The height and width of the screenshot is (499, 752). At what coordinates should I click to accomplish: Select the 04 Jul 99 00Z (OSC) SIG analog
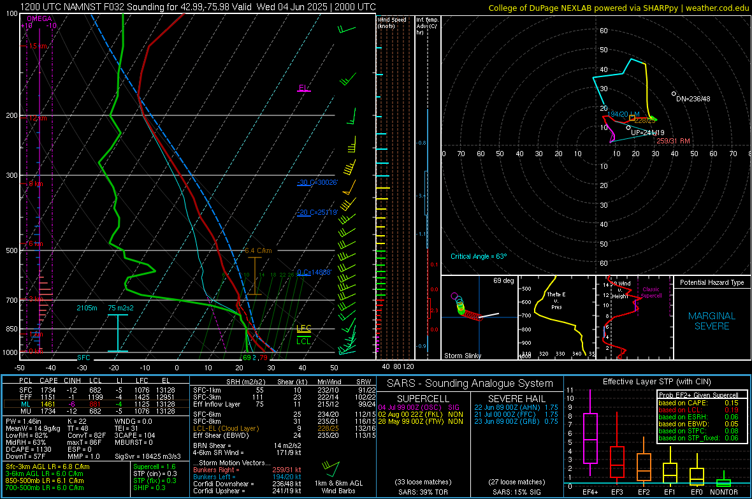click(419, 407)
